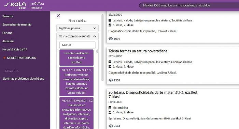Screen dimensions: 239x129
Task: Select the VL.9.1.1.2./VLM.9.1.1.2. filter option
Action: point(76,113)
